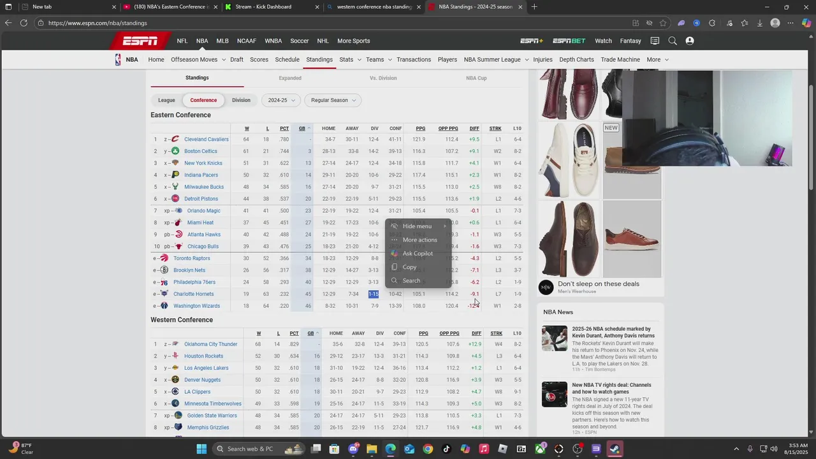Select the Conference view toggle
816x459 pixels.
pyautogui.click(x=203, y=100)
